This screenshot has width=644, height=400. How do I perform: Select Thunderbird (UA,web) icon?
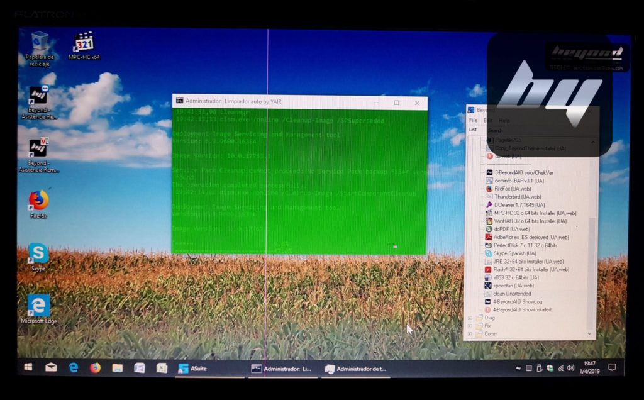tap(489, 197)
